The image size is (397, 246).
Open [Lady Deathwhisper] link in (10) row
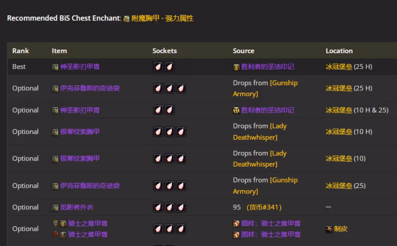pyautogui.click(x=260, y=159)
